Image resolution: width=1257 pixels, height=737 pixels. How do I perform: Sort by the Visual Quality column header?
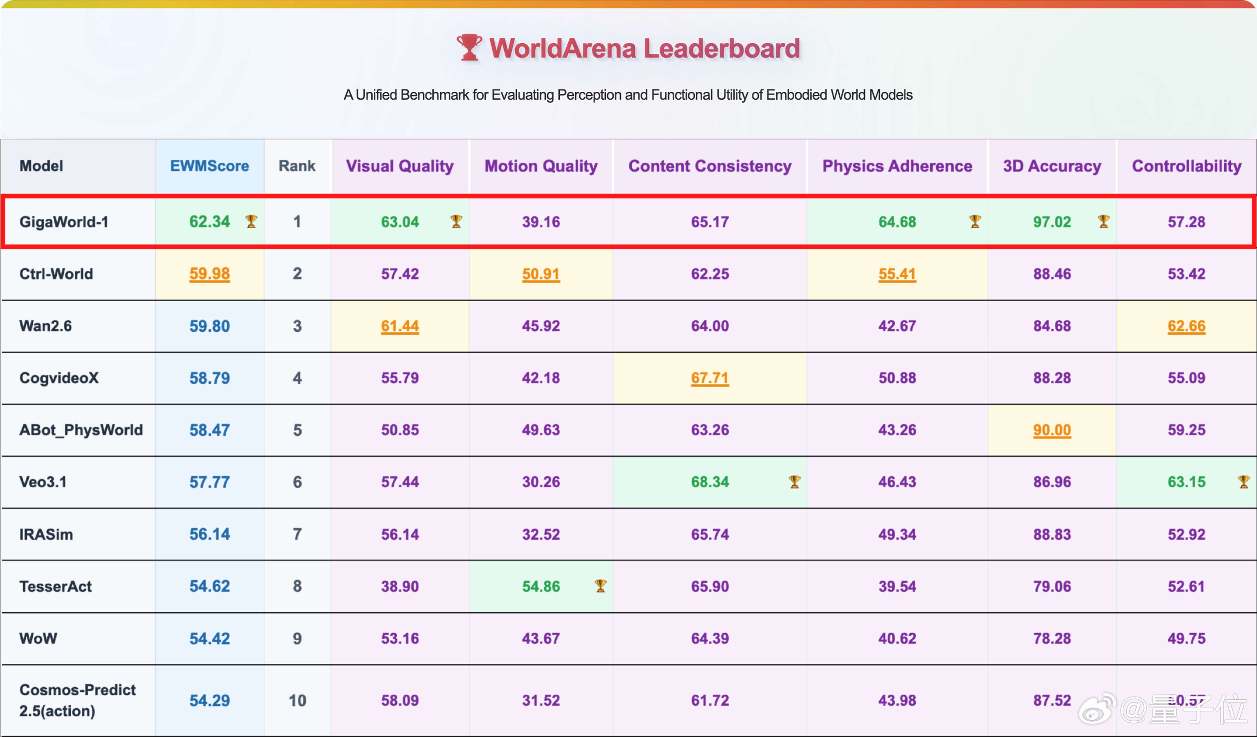pos(400,166)
